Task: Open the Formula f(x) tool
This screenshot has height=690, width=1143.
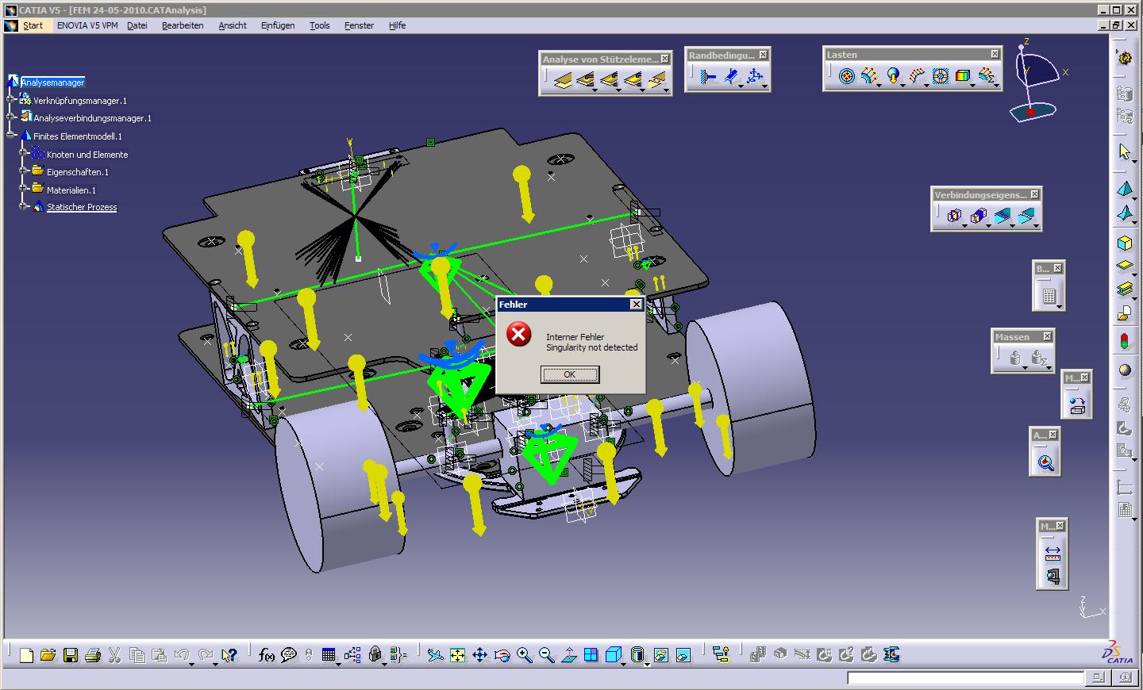Action: 267,655
